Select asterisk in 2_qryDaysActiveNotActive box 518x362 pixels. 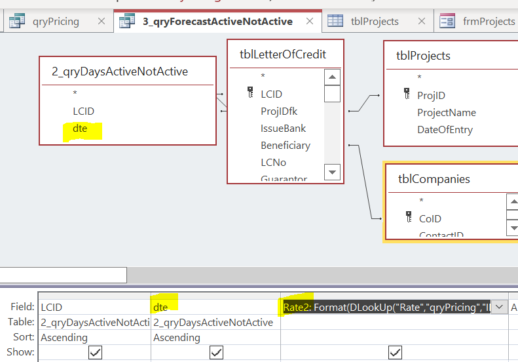click(75, 93)
